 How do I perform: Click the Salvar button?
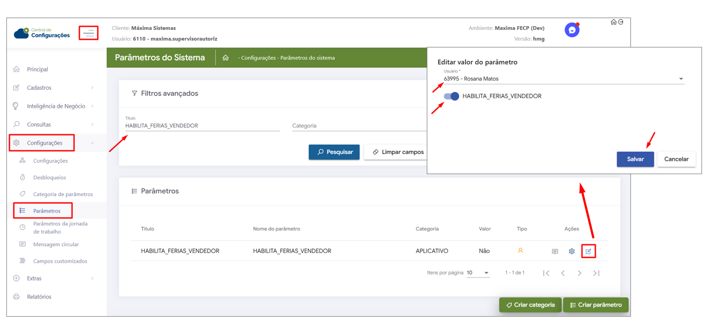click(635, 159)
